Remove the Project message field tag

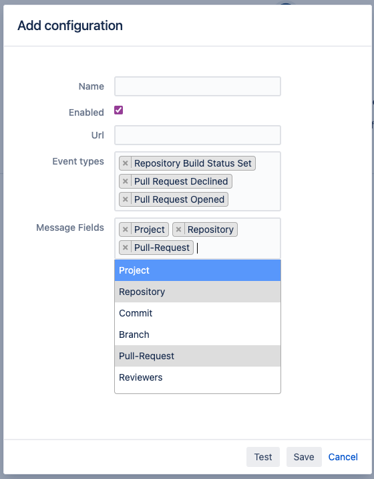coord(125,229)
